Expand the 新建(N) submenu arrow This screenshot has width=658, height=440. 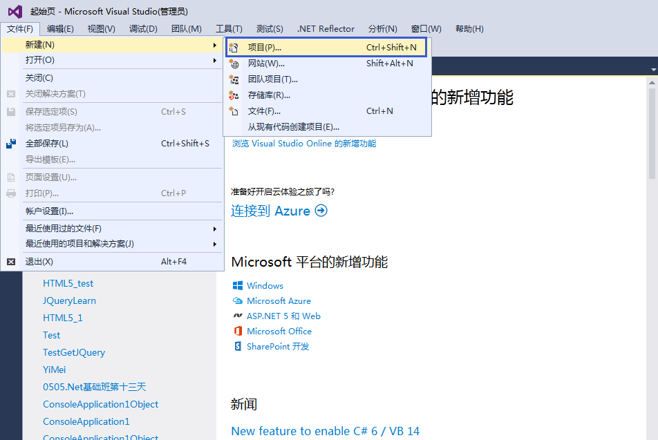click(215, 45)
